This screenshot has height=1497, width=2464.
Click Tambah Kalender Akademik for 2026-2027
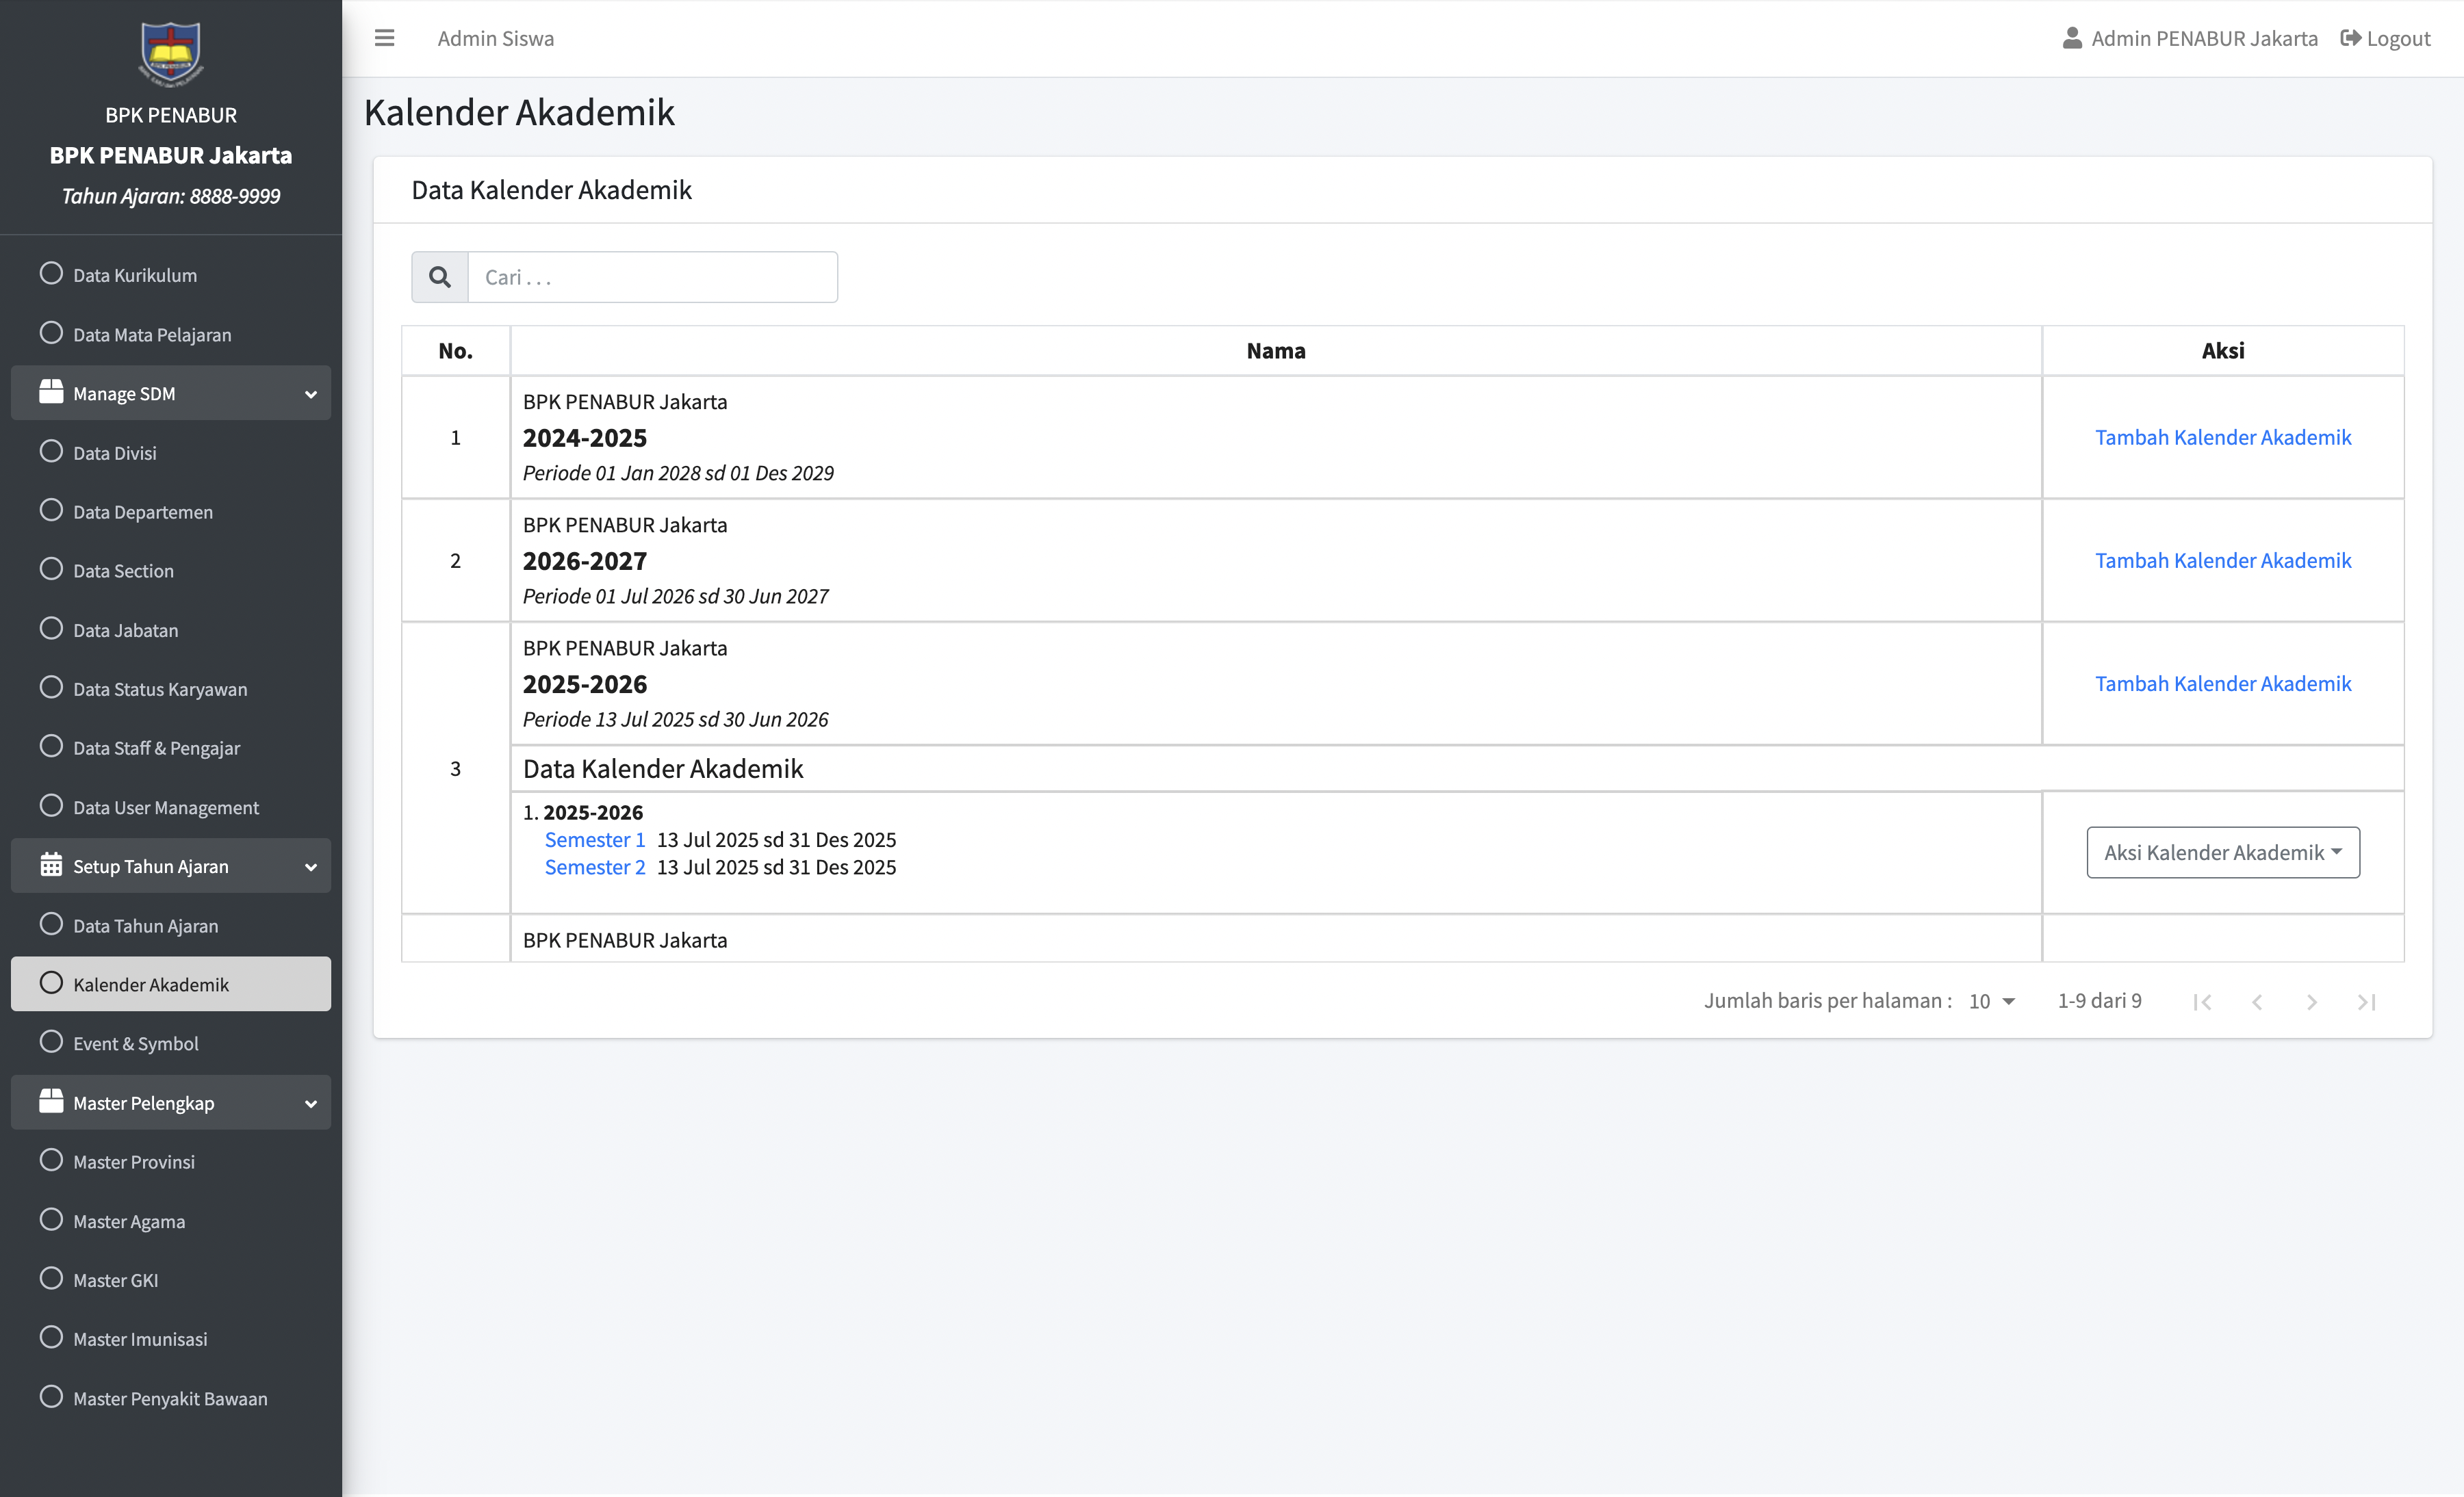tap(2223, 560)
